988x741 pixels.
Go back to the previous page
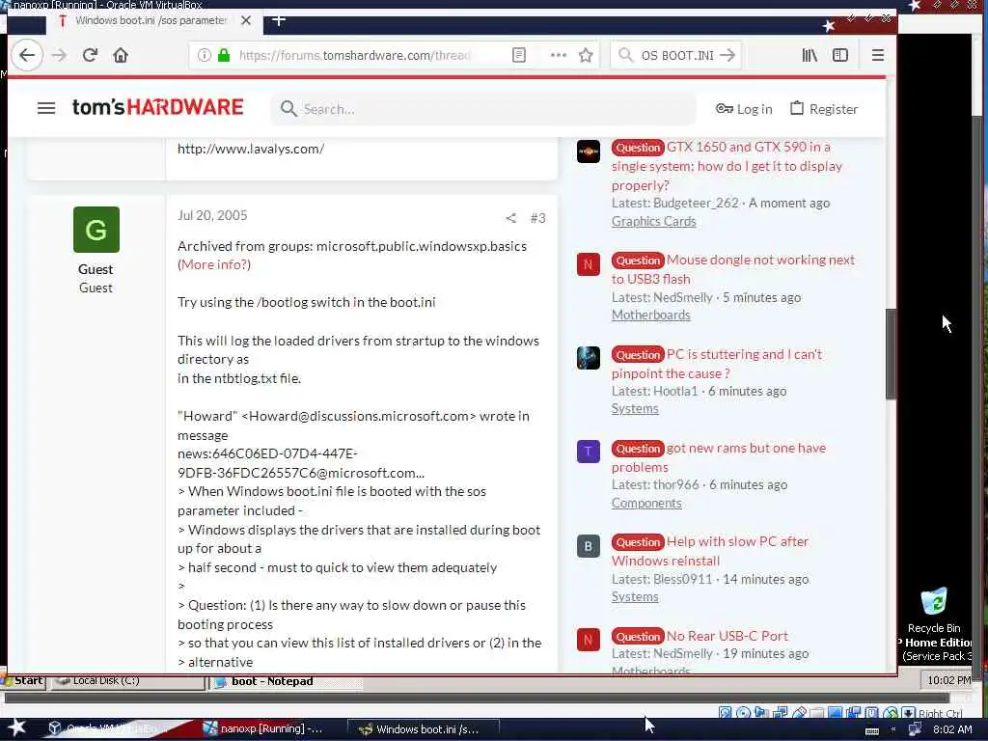tap(26, 55)
